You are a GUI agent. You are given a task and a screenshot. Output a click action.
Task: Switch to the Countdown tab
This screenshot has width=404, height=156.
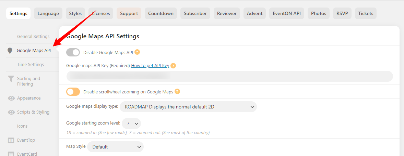(161, 13)
